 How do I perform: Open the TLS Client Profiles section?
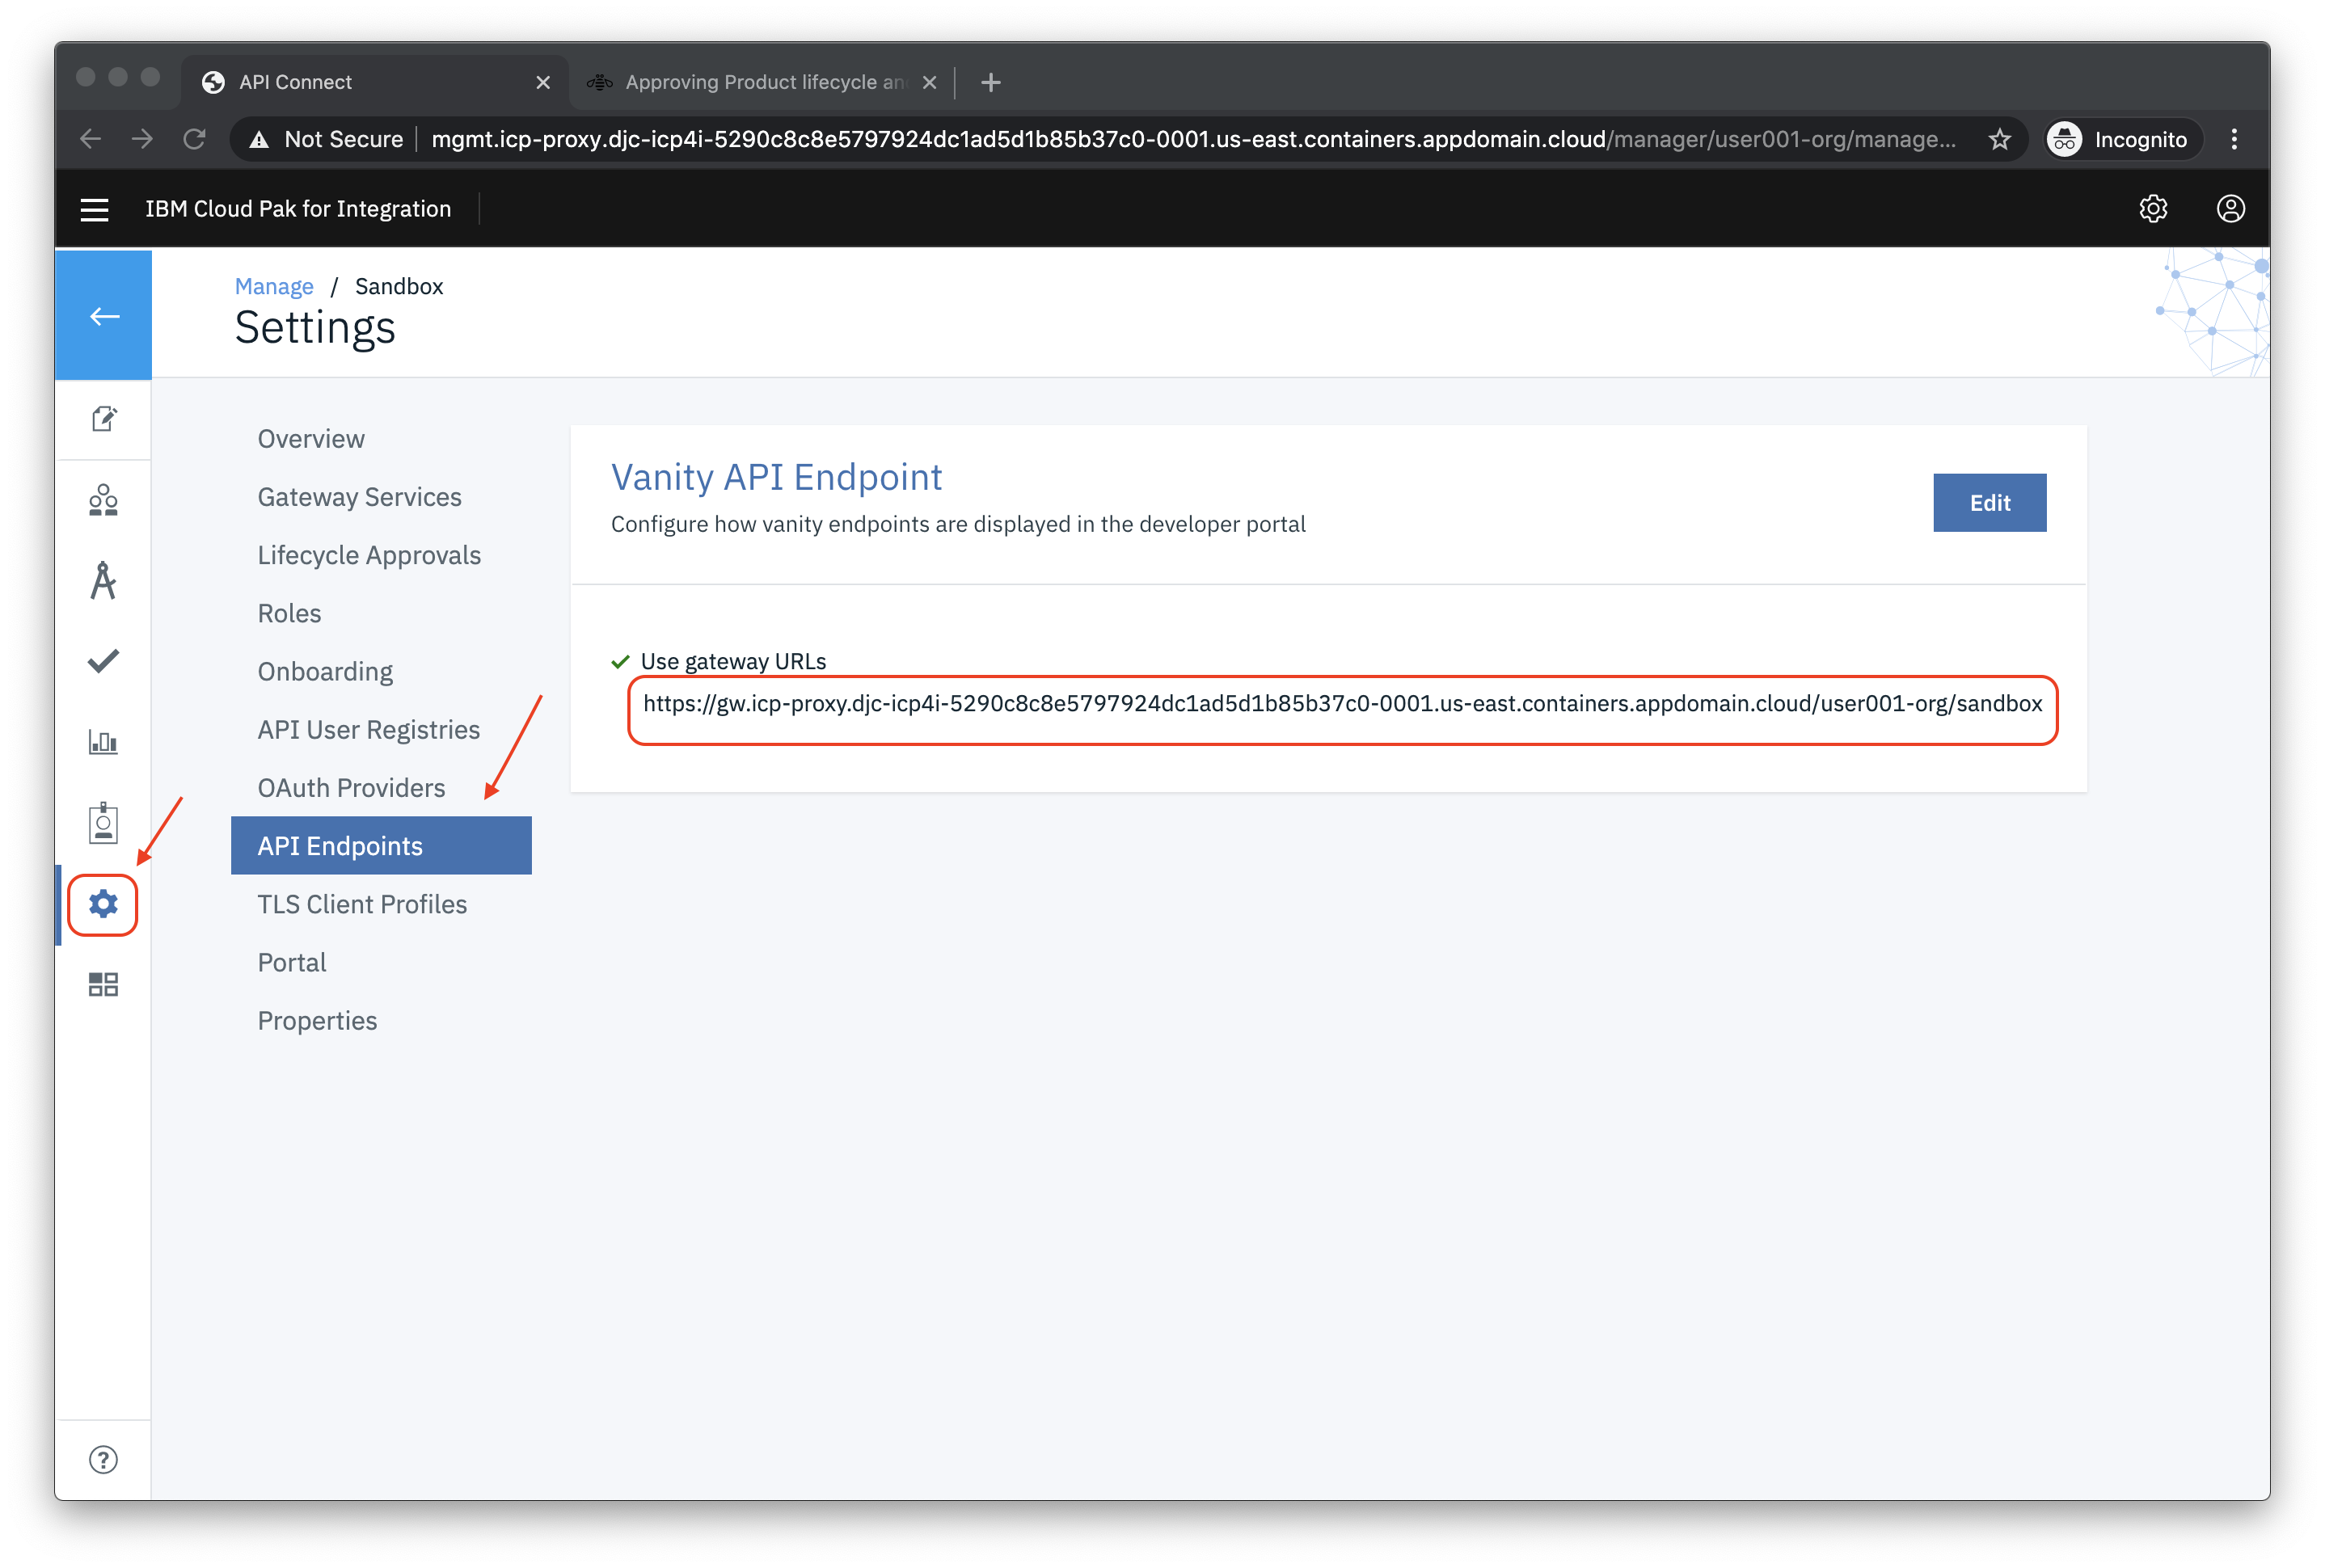click(x=361, y=904)
